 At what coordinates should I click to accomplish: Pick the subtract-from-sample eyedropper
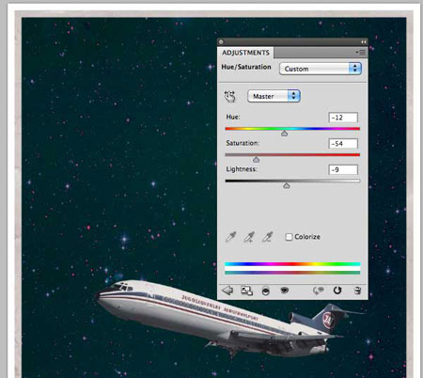(x=268, y=237)
